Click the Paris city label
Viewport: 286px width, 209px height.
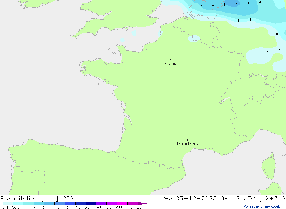click(170, 63)
